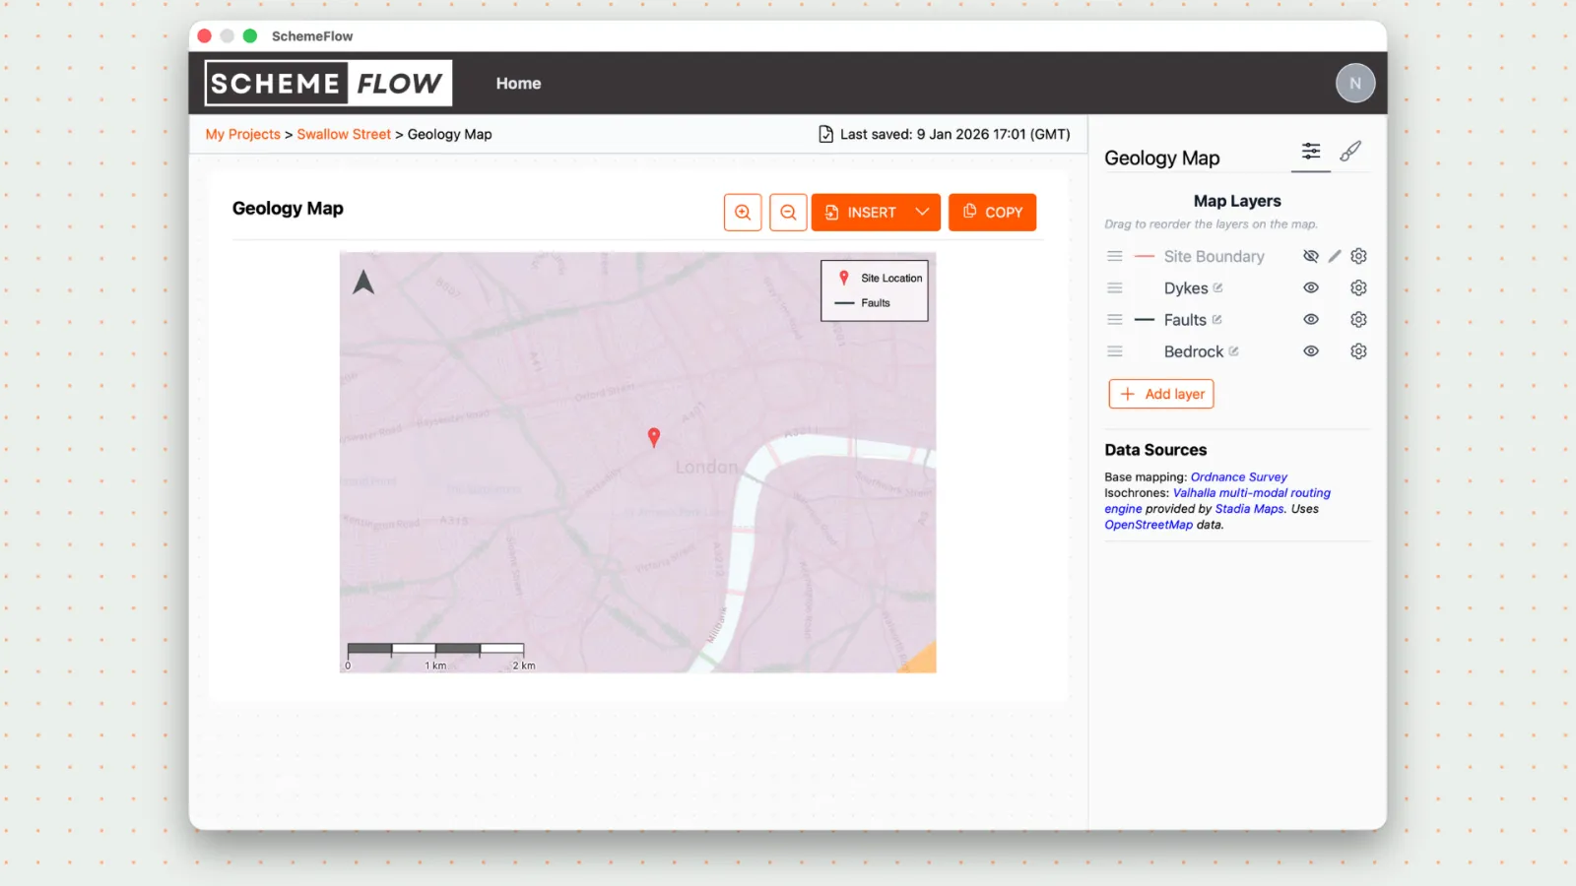Click the Data Sources heading
This screenshot has width=1576, height=886.
pyautogui.click(x=1155, y=449)
